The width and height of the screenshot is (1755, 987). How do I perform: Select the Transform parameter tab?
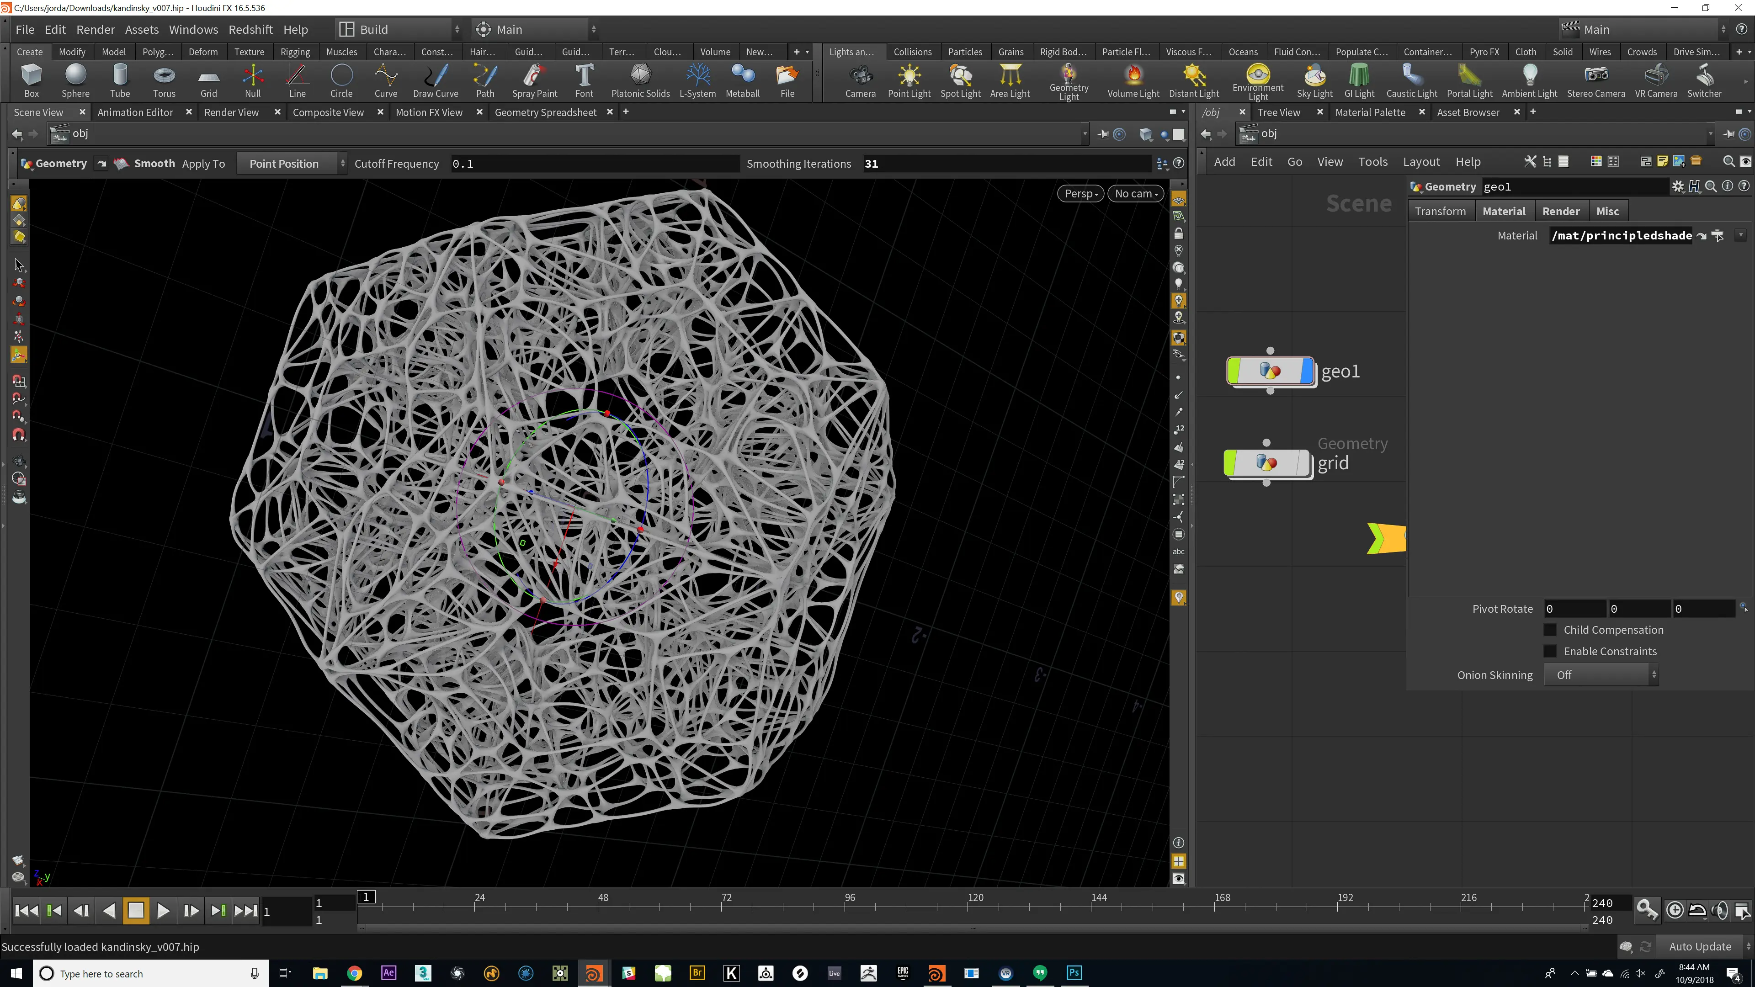pos(1440,211)
